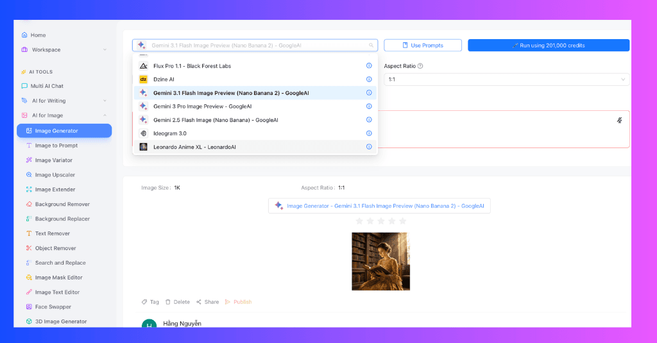Click the Use Prompts button
This screenshot has height=343, width=657.
(423, 46)
